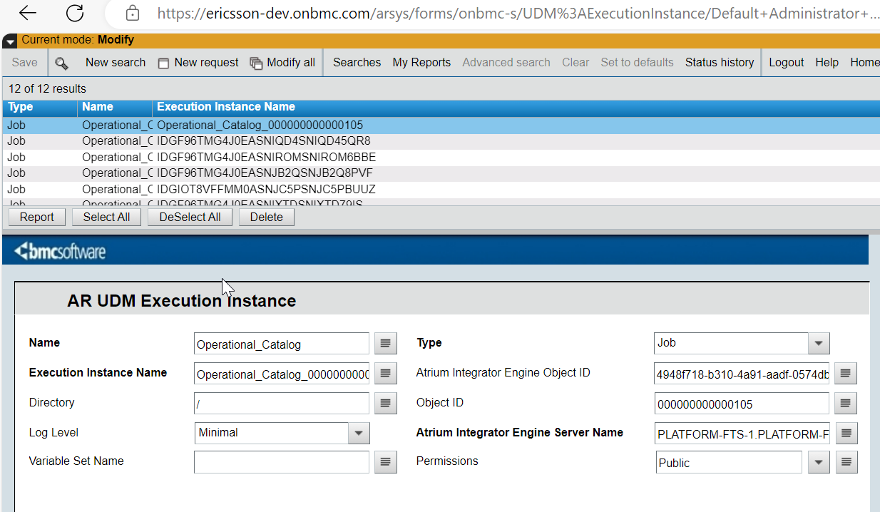The width and height of the screenshot is (880, 512).
Task: Click the bmcsoftware logo
Action: [60, 251]
